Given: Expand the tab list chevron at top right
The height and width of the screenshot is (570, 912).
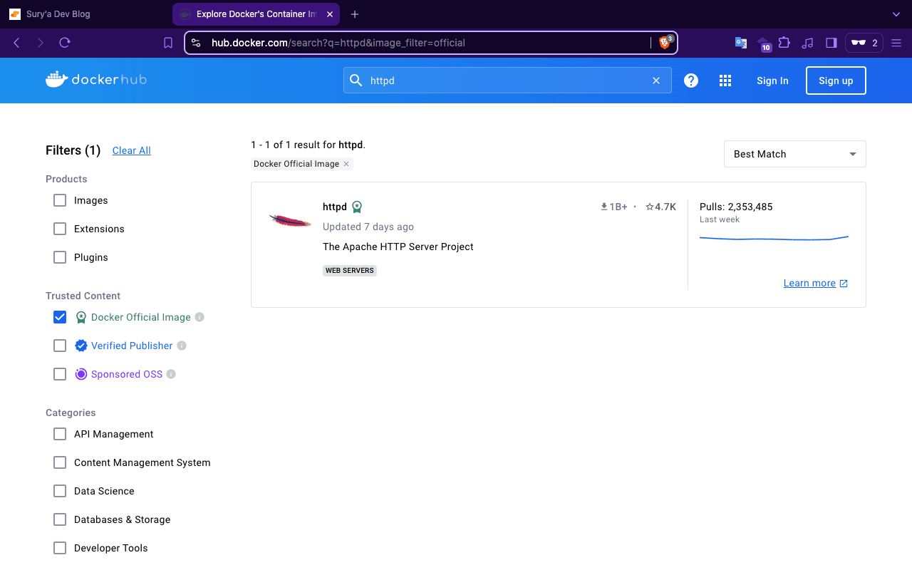Looking at the screenshot, I should pos(896,14).
